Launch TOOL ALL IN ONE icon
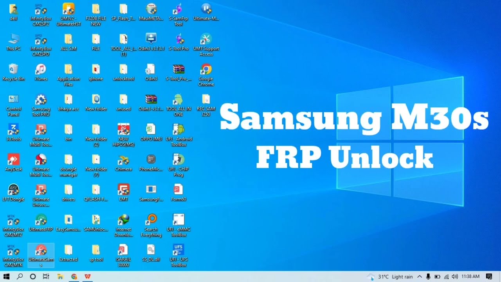The width and height of the screenshot is (501, 282). click(x=178, y=105)
